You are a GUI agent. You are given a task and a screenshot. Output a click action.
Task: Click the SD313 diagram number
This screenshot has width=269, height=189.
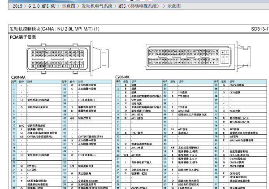click(x=260, y=29)
